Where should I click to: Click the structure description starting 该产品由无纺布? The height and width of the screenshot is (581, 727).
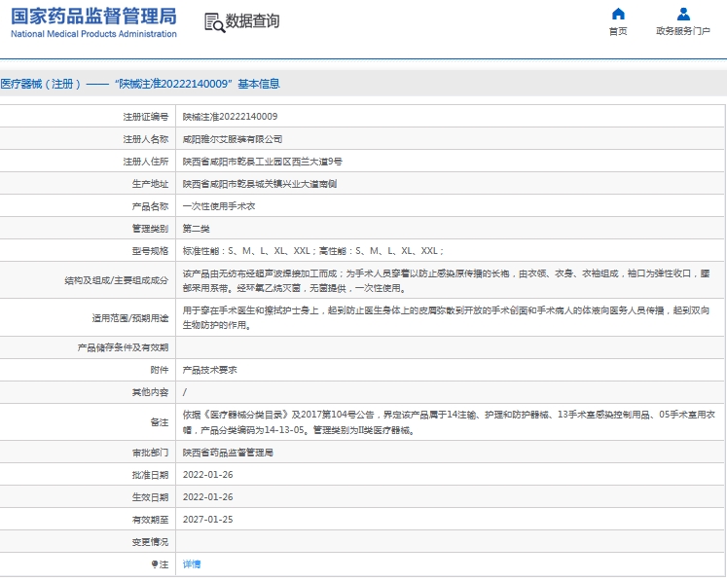[x=446, y=280]
